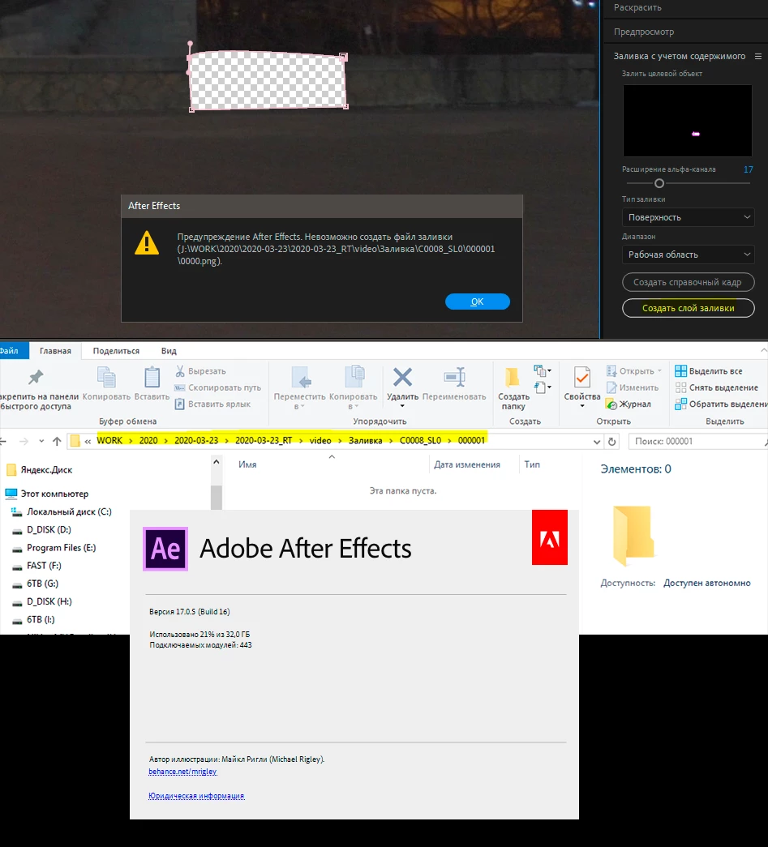The width and height of the screenshot is (768, 847).
Task: Click the 'Удалить' red X icon
Action: (402, 377)
